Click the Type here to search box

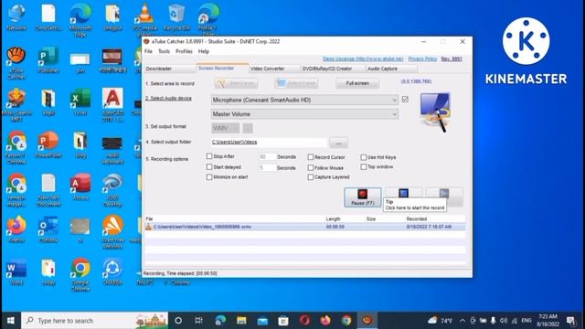coord(95,321)
